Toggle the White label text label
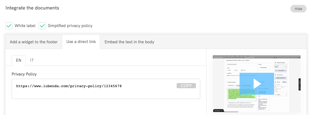 point(25,26)
